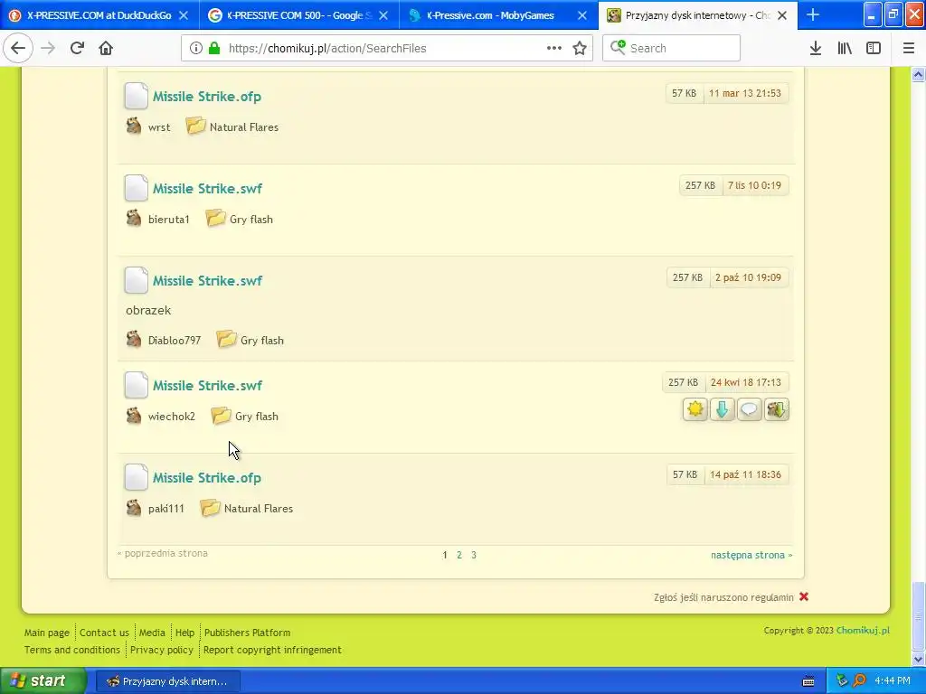Open the browser home page
This screenshot has width=926, height=694.
coord(106,48)
